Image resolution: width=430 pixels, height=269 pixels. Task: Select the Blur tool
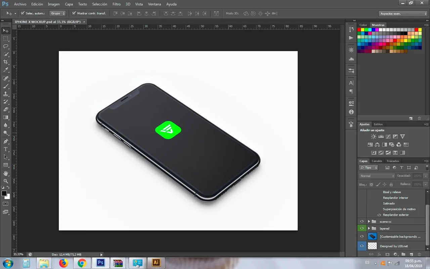click(x=6, y=125)
